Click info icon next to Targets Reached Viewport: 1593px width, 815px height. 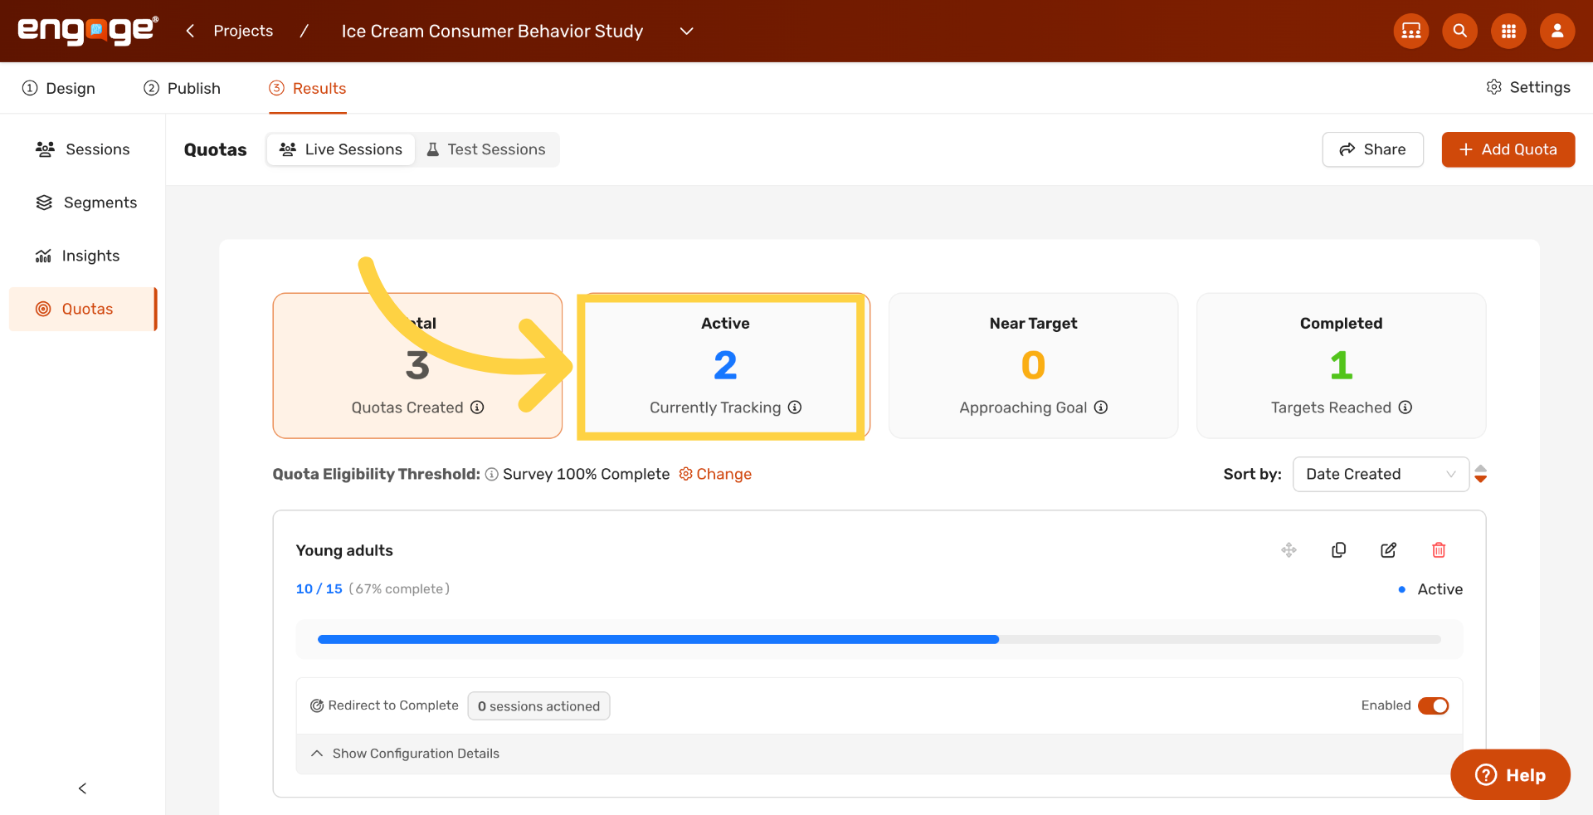(x=1405, y=407)
